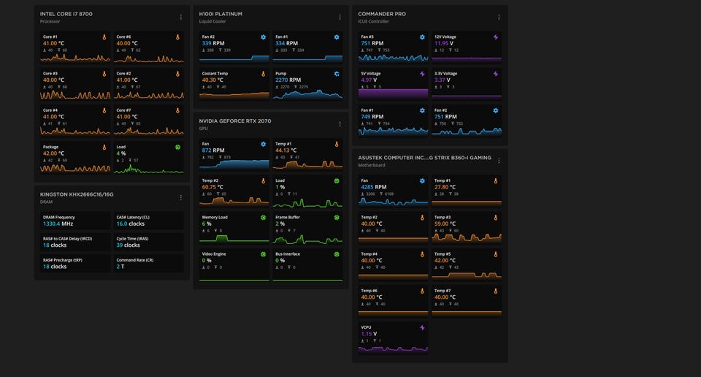The height and width of the screenshot is (377, 701).
Task: Click the 12V Voltage 11.95 V reading
Action: (x=444, y=43)
